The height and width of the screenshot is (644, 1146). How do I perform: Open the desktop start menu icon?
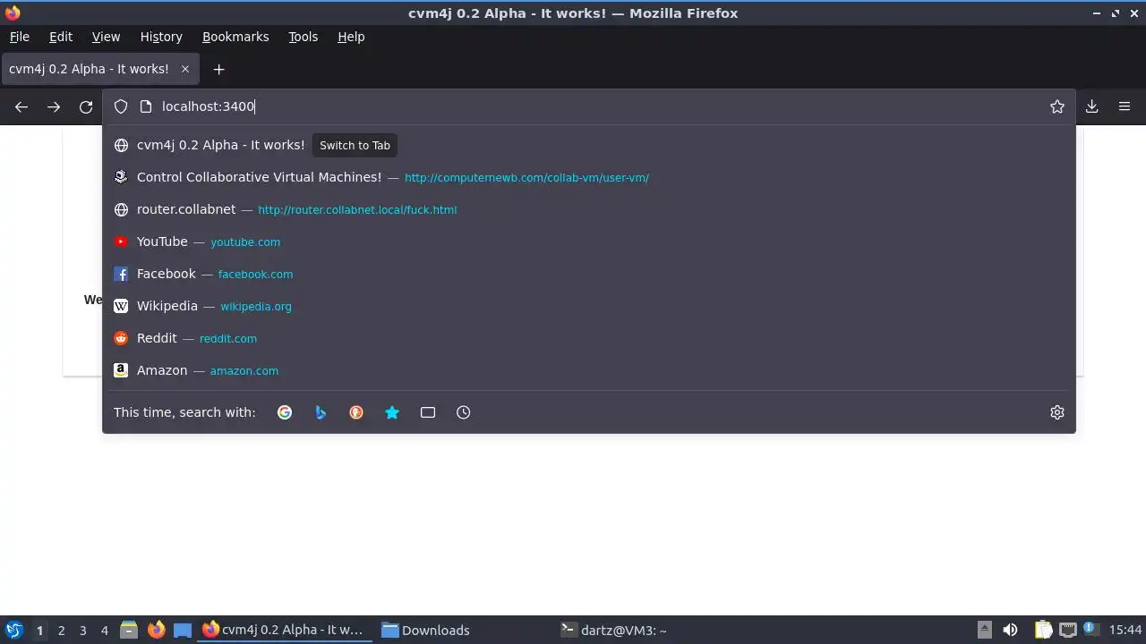[13, 630]
